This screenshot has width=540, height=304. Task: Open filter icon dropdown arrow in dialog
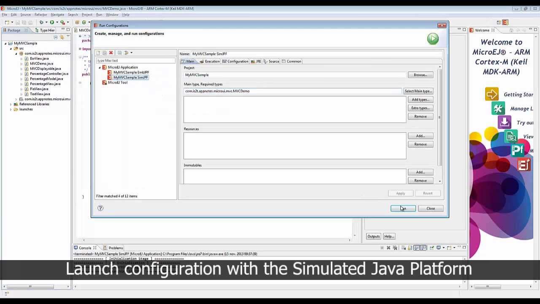pos(131,53)
